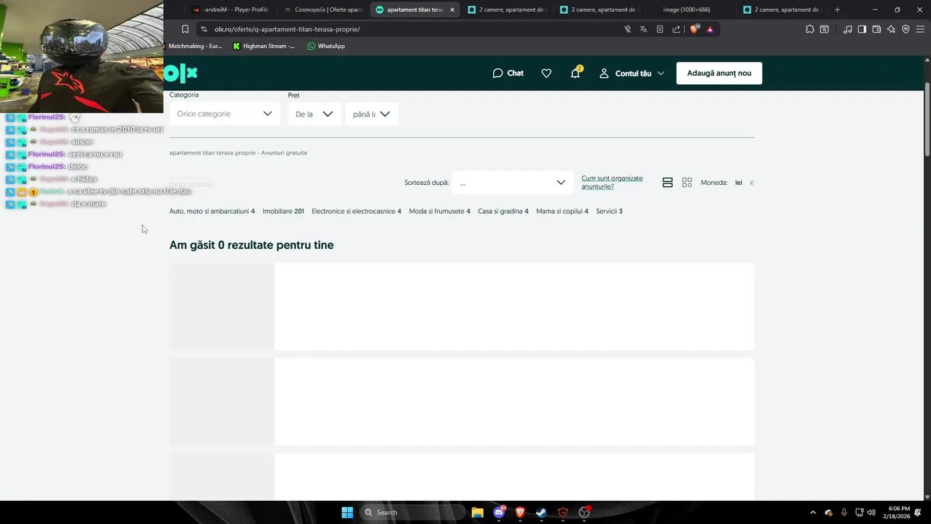Switch to list view layout icon

[x=668, y=183]
